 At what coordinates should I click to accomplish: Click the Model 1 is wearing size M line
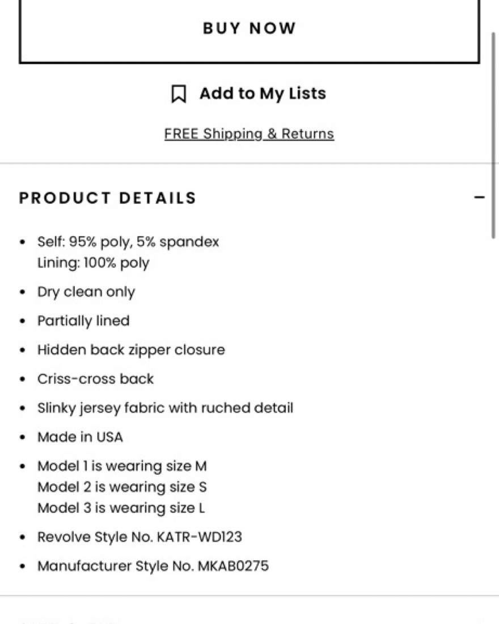tap(122, 466)
